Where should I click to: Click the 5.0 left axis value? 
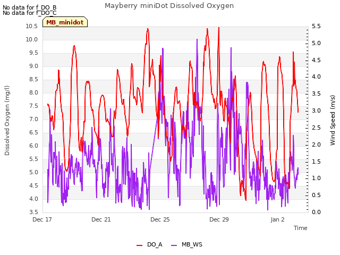[33, 172]
